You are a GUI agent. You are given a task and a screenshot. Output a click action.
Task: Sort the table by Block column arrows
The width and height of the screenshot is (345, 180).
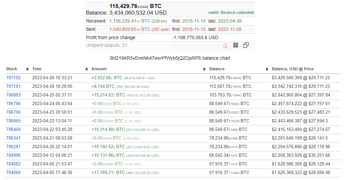click(26, 69)
